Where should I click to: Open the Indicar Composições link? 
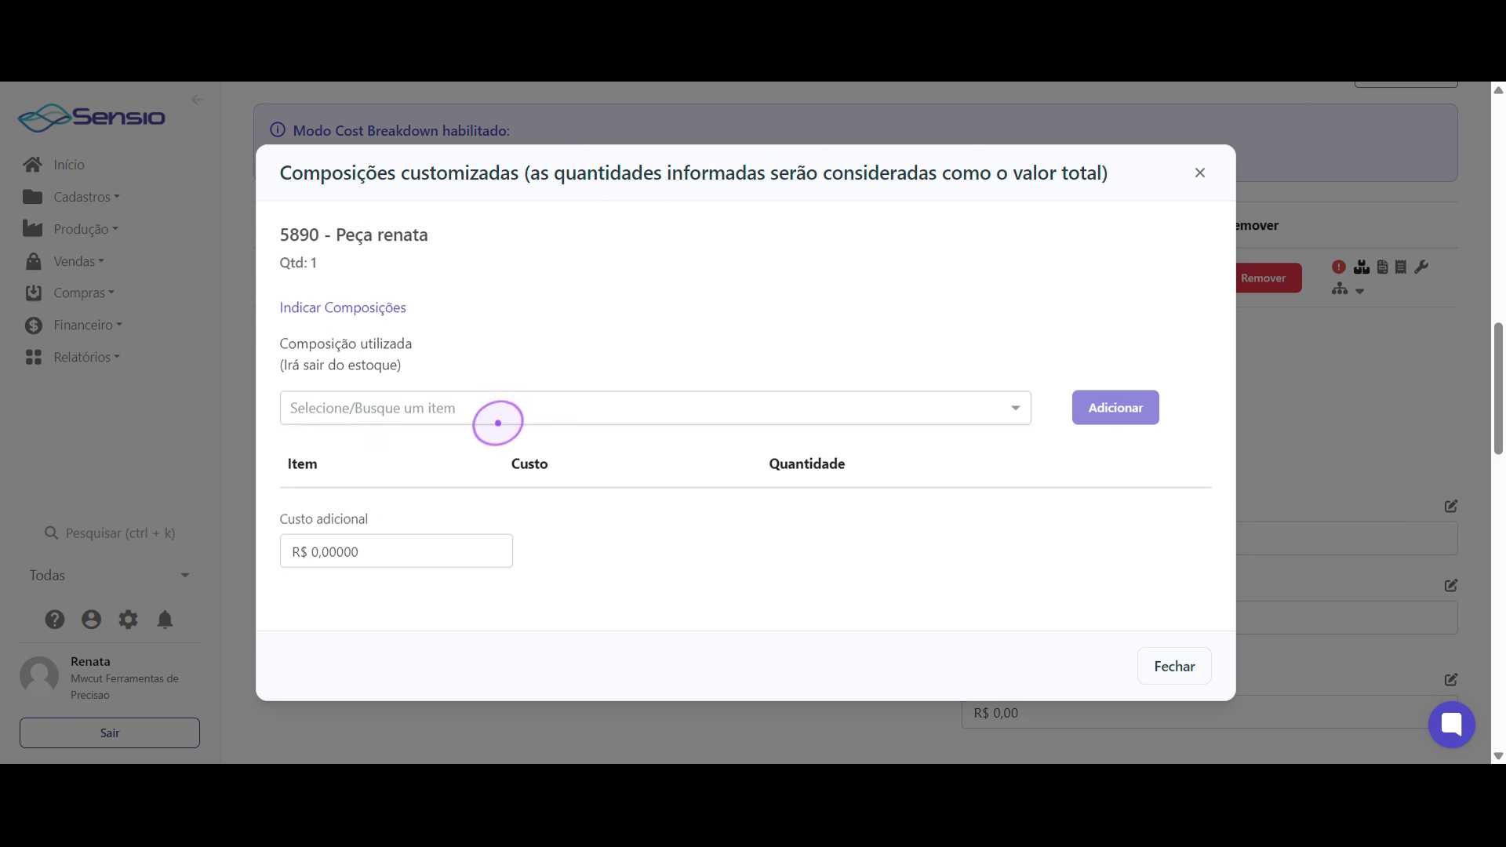pyautogui.click(x=343, y=307)
